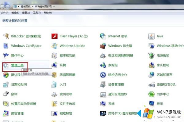The height and width of the screenshot is (122, 184).
Task: Open BitLocker 驱动器加密 icon
Action: click(x=6, y=36)
